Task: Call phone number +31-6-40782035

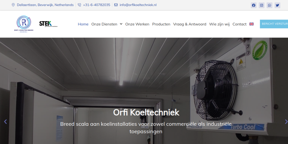Action: (x=97, y=5)
